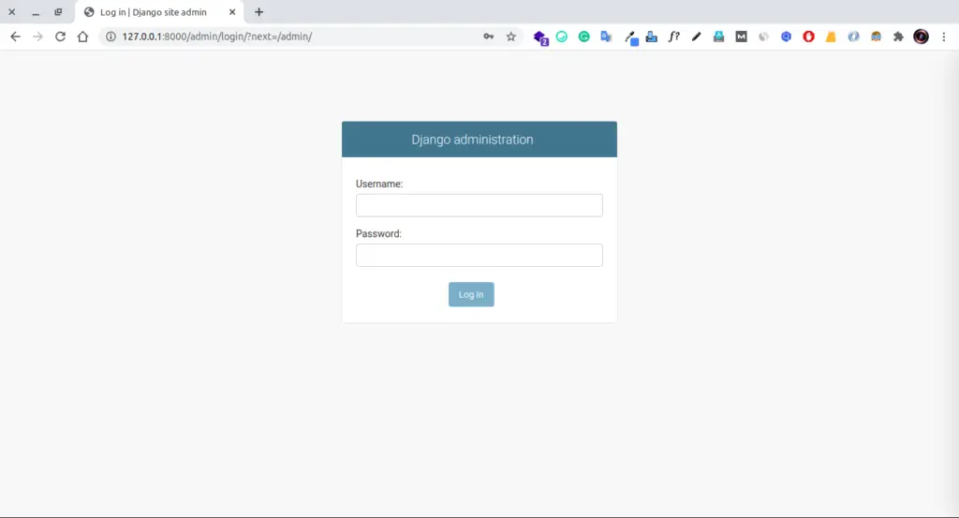This screenshot has height=518, width=959.
Task: Bookmark this page with the star icon
Action: pyautogui.click(x=510, y=37)
